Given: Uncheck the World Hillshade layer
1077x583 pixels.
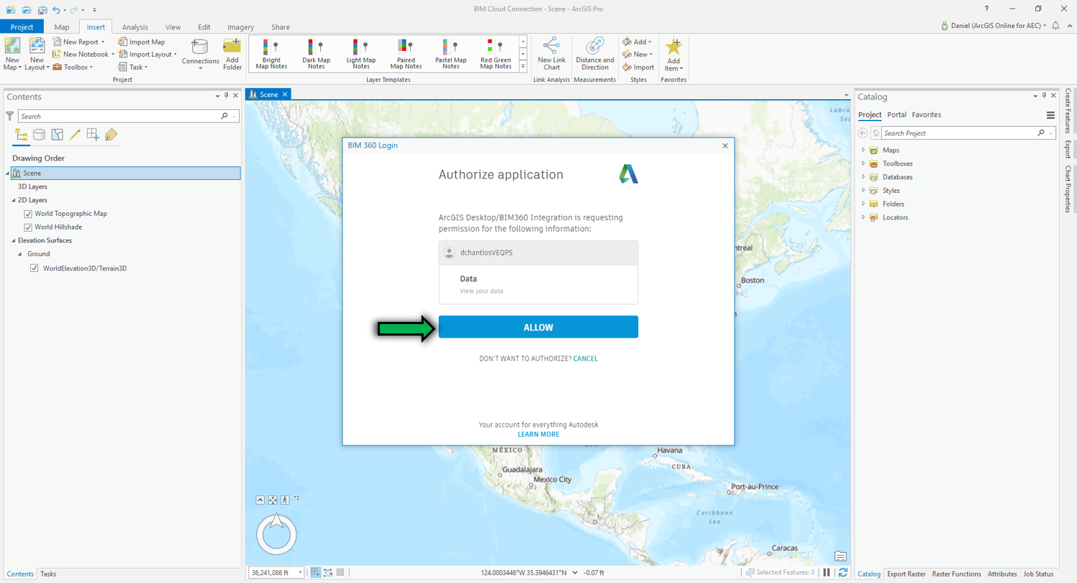Looking at the screenshot, I should (x=28, y=227).
